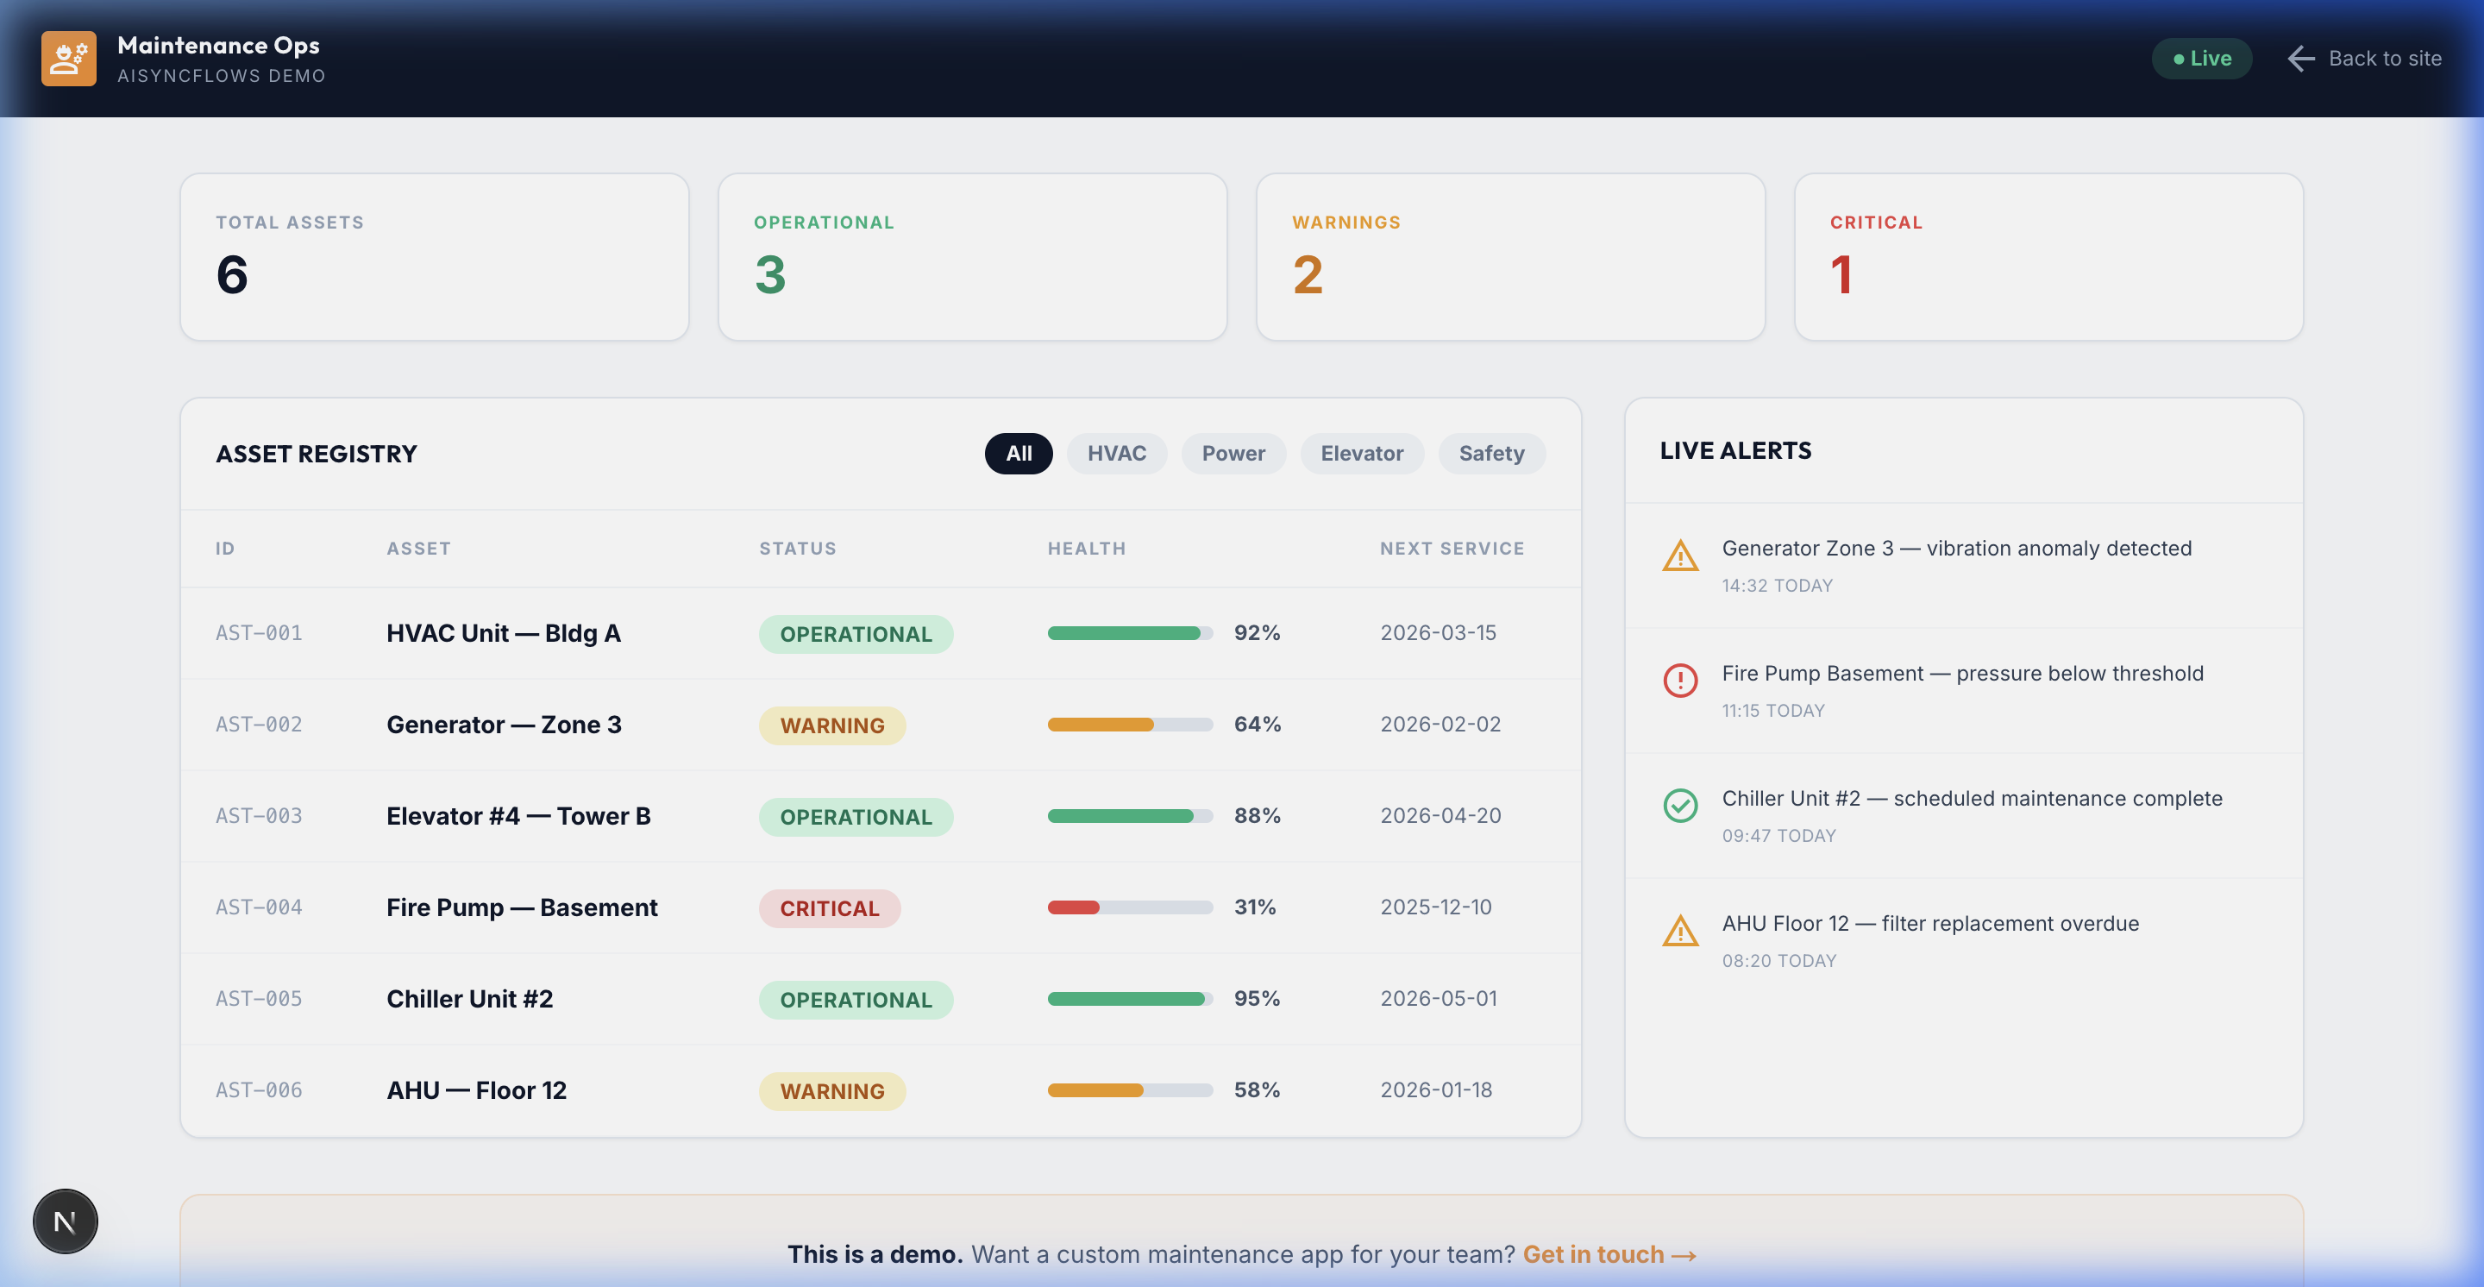Switch to the Elevator filter tab
Viewport: 2484px width, 1287px height.
tap(1362, 453)
